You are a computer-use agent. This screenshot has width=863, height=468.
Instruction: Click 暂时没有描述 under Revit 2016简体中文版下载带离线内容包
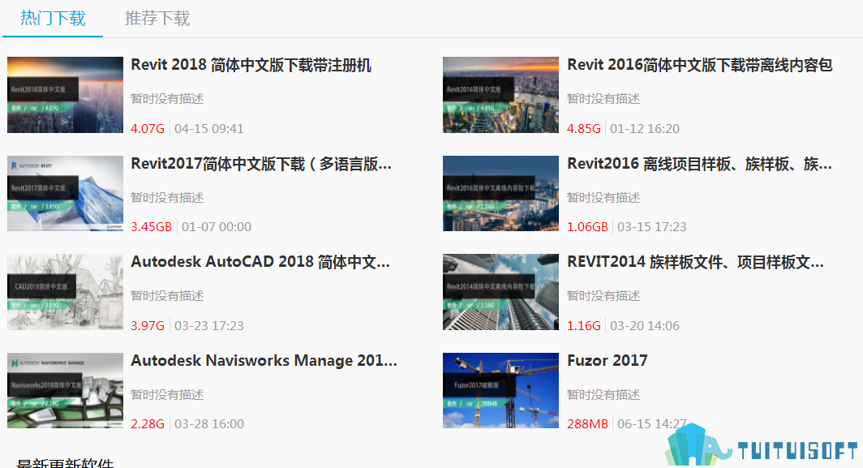pos(603,99)
